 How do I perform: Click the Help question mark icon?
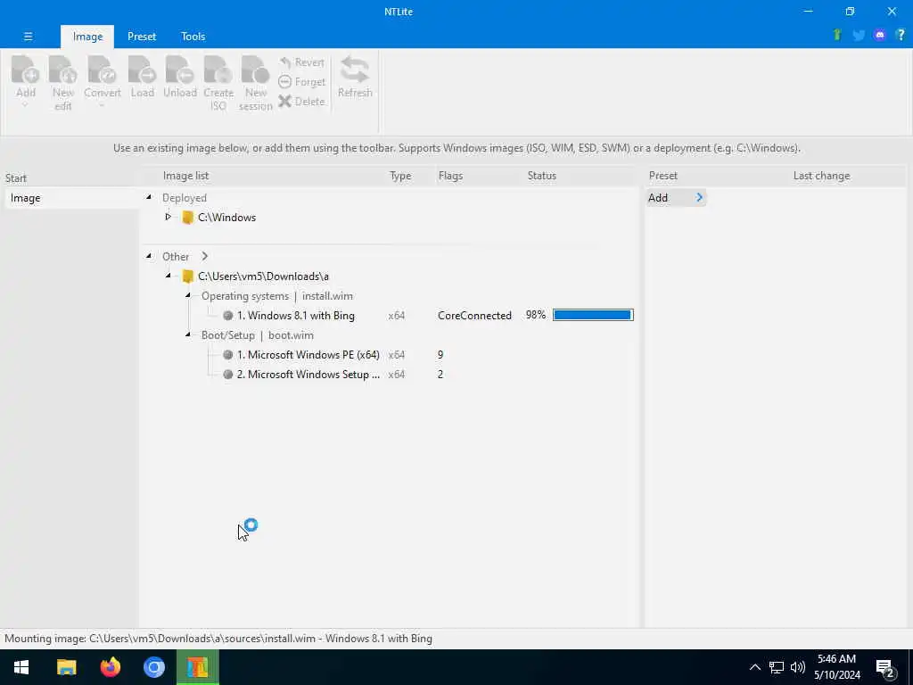[901, 35]
